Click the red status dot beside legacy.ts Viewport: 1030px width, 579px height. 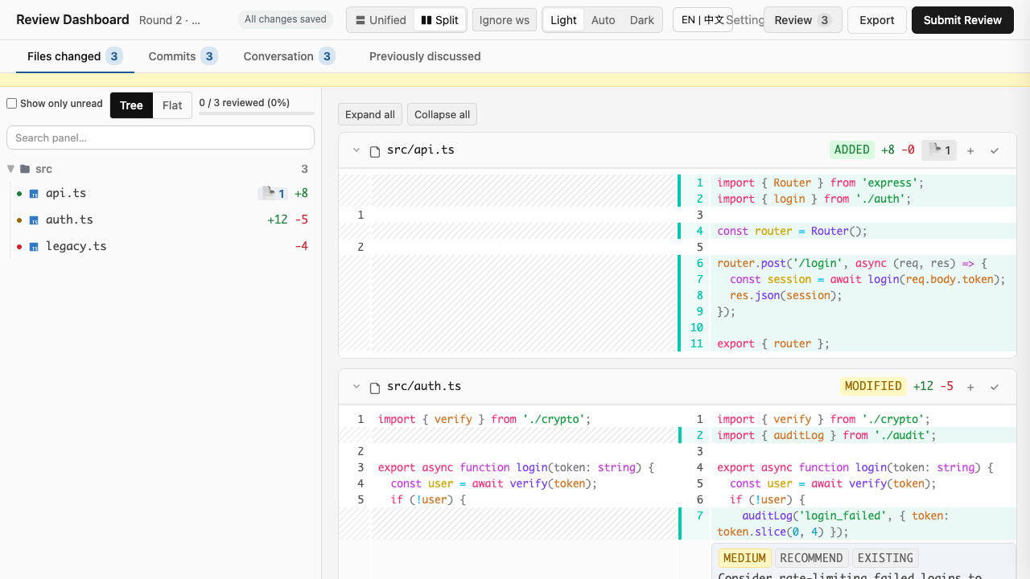[19, 247]
